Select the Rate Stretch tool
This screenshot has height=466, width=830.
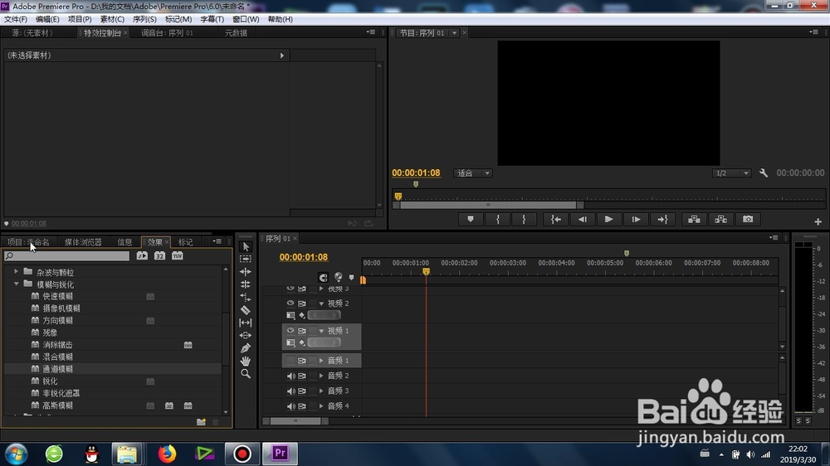[x=246, y=298]
